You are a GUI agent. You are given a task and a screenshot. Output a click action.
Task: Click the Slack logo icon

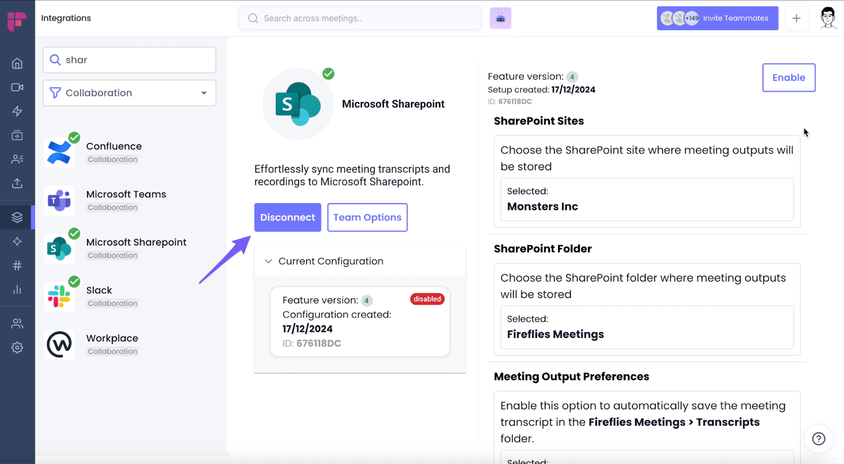59,296
